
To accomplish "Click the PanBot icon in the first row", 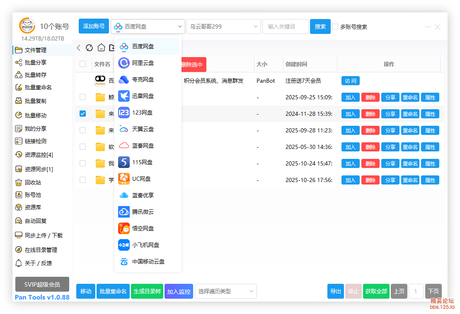I will (100, 81).
